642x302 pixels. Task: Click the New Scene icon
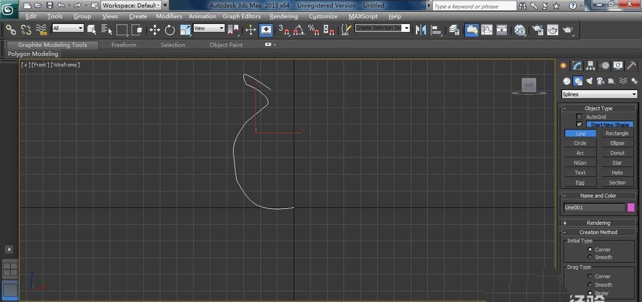(26, 6)
